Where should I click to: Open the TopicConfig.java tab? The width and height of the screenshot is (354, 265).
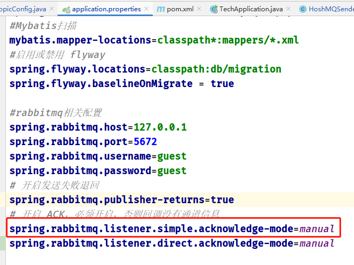(23, 9)
